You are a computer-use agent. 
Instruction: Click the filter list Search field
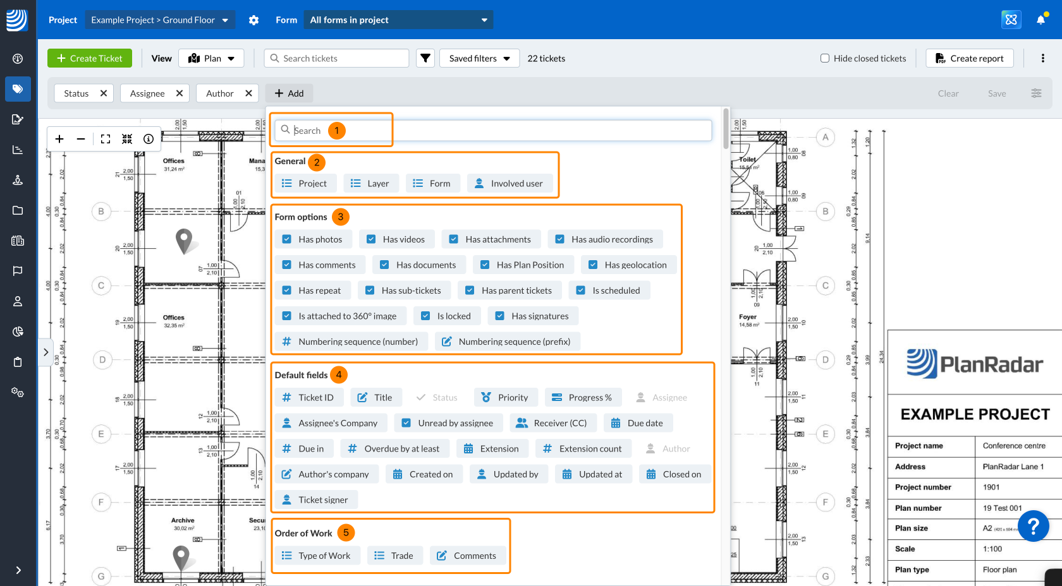point(493,130)
